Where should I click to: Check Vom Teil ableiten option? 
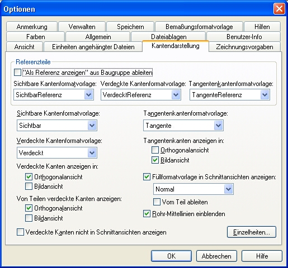157,202
